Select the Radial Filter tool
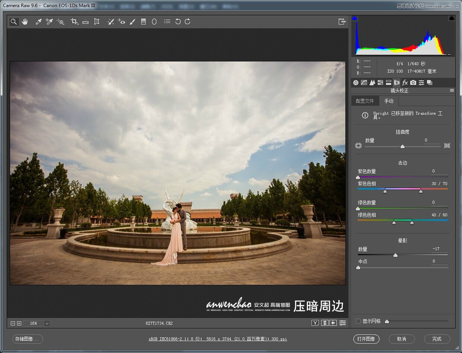 154,22
